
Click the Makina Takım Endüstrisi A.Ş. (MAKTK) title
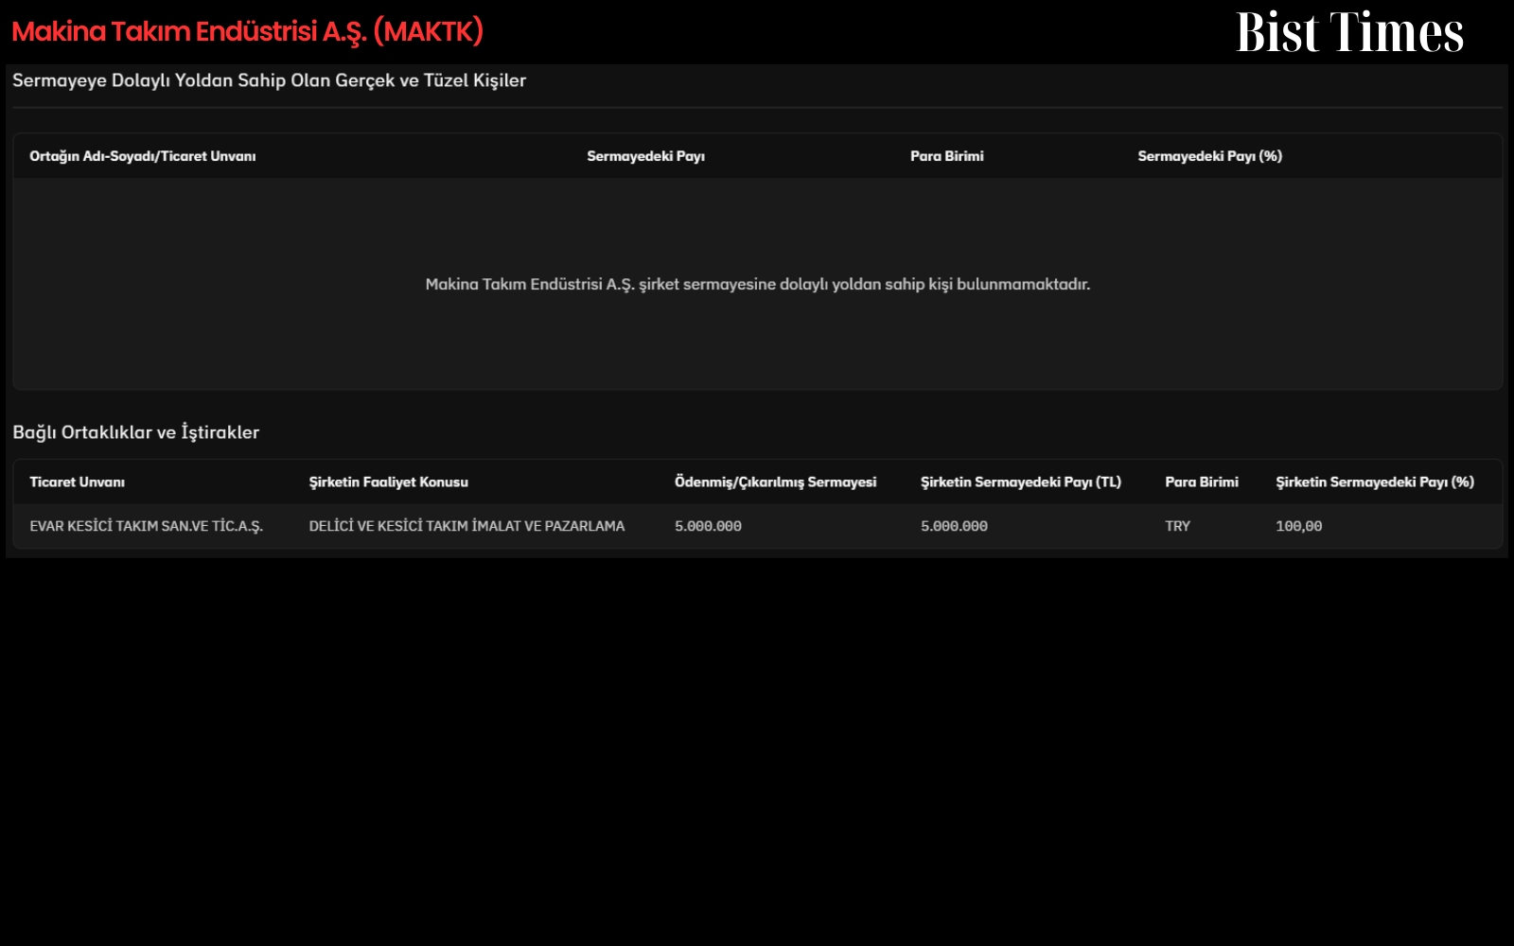coord(247,32)
